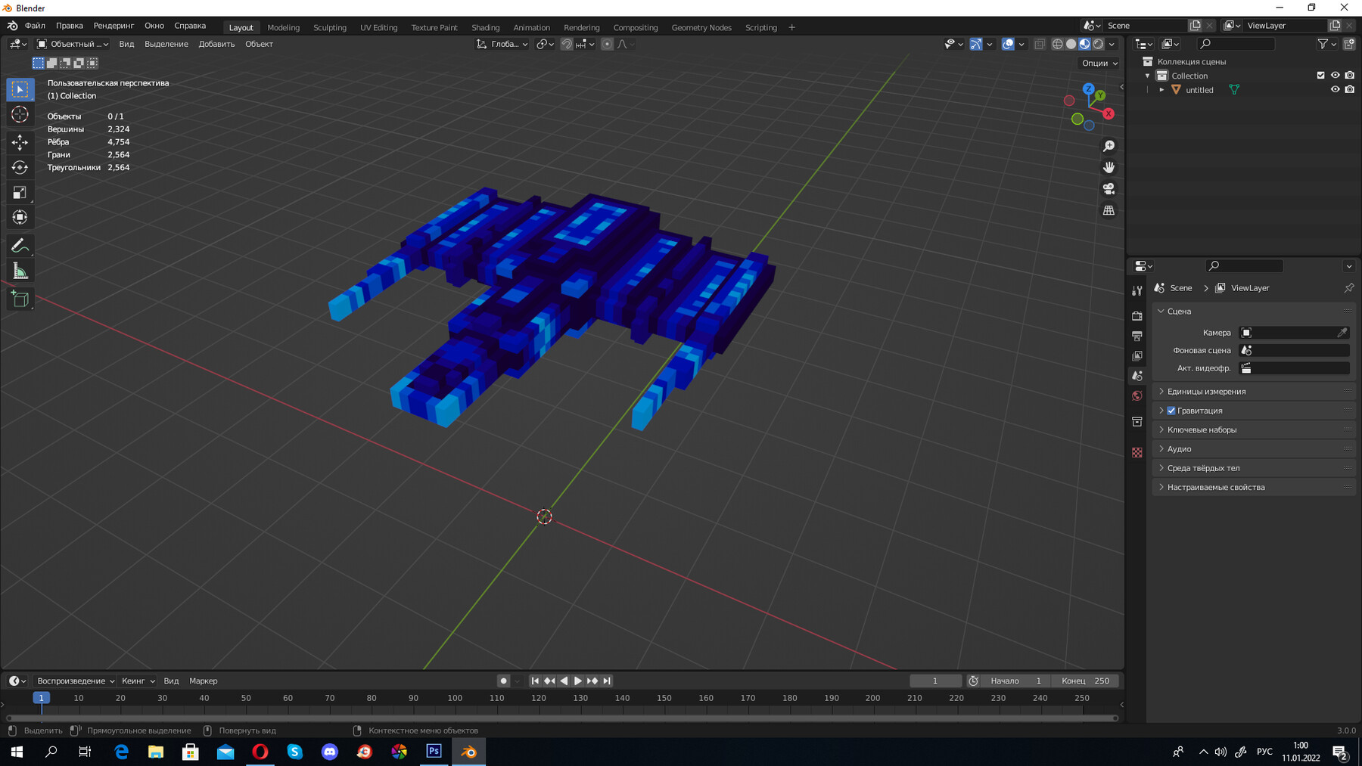The height and width of the screenshot is (766, 1362).
Task: Uncheck the Collection checkbox in outliner
Action: point(1320,75)
